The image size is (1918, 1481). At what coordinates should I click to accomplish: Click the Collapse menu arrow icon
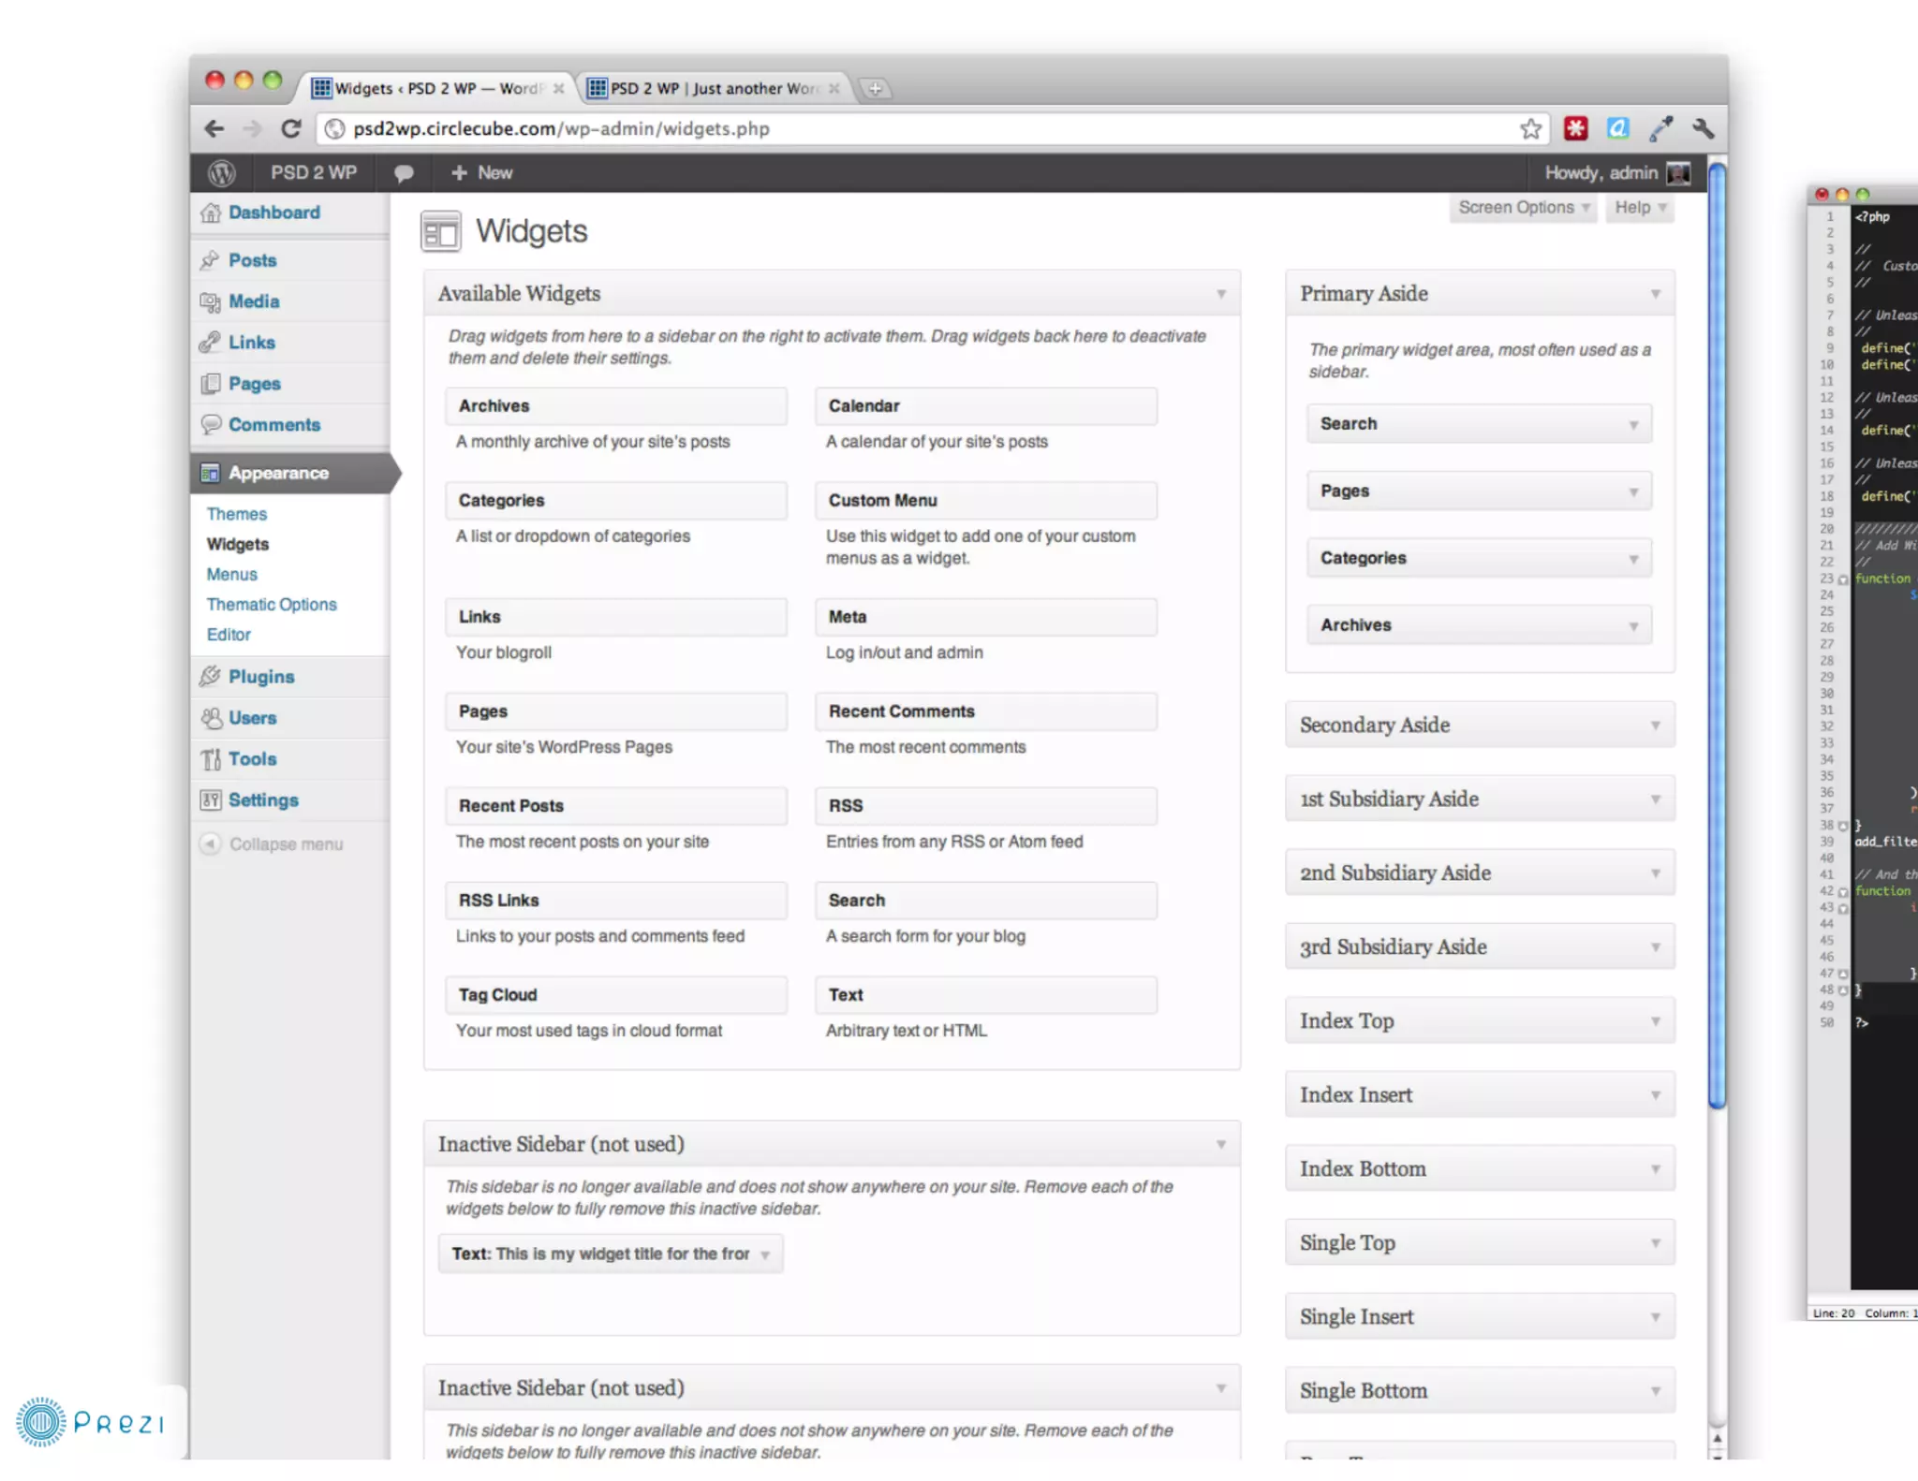click(211, 843)
